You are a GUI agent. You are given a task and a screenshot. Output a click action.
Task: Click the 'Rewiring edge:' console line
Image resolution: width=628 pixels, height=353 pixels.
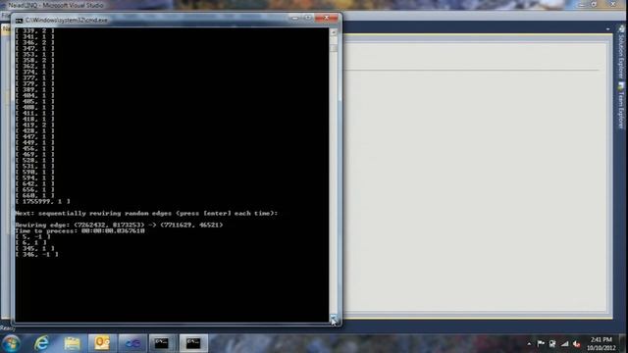(x=119, y=225)
